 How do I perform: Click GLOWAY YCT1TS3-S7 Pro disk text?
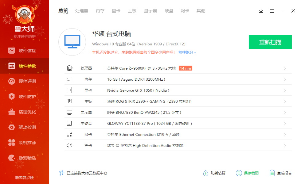(150, 123)
